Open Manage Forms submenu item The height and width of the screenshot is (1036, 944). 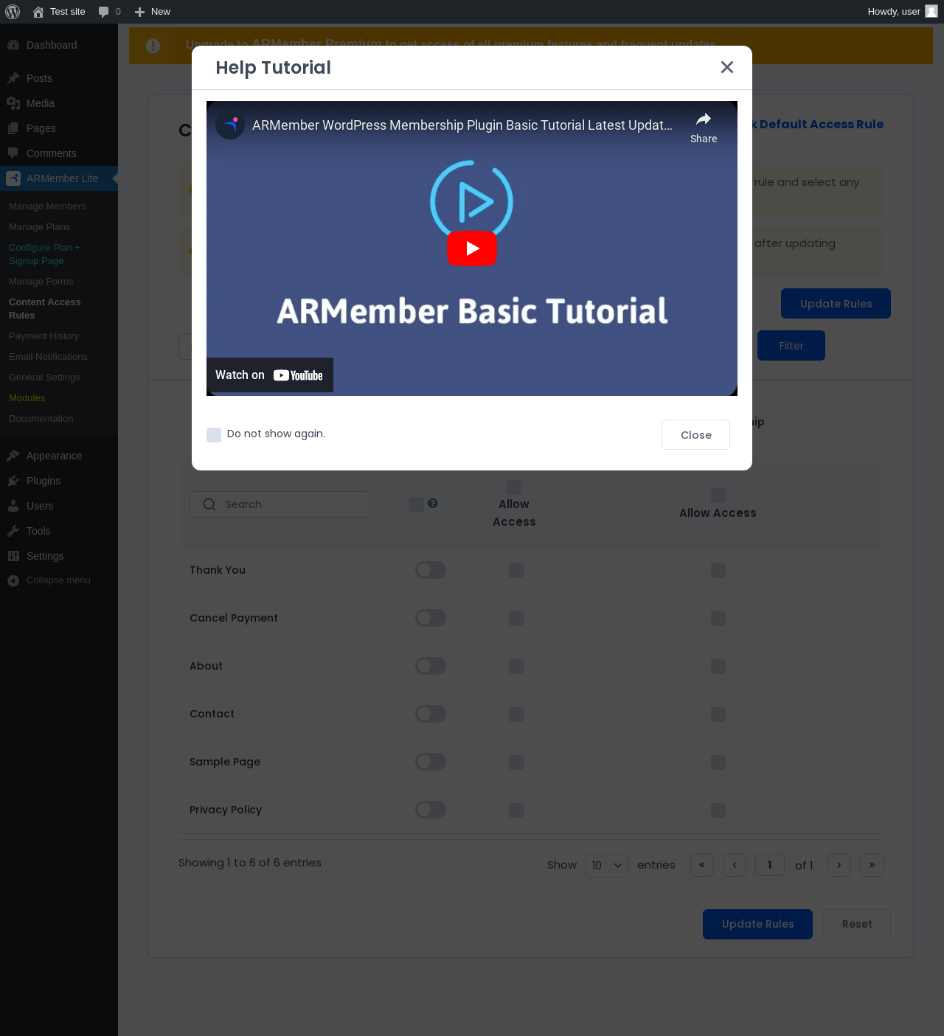pyautogui.click(x=41, y=282)
